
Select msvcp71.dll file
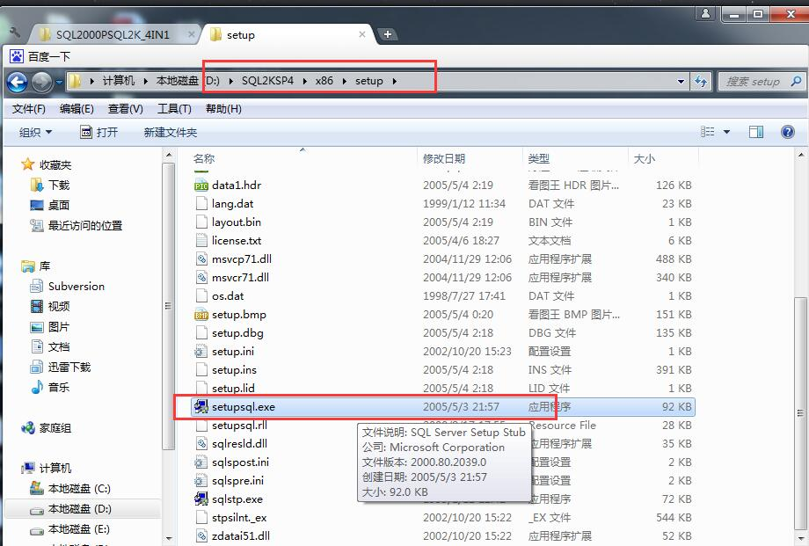tap(242, 259)
